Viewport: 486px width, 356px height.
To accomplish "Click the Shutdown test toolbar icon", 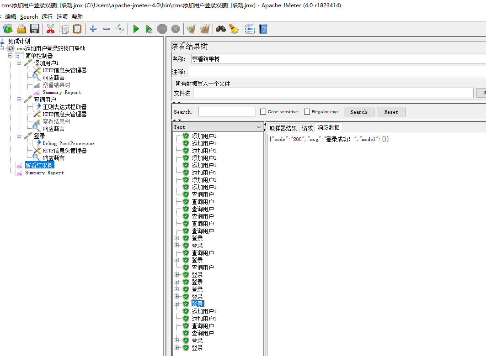I will coord(176,29).
